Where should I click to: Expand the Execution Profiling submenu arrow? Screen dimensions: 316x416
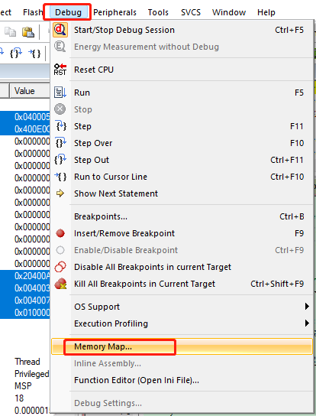307,323
